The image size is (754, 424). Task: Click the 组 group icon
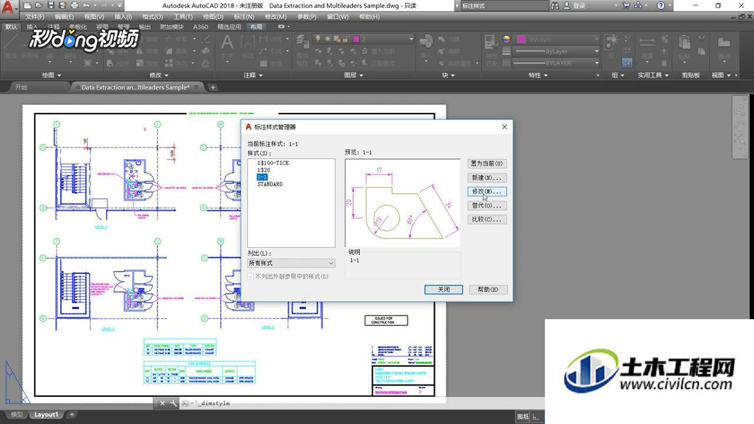pos(611,41)
